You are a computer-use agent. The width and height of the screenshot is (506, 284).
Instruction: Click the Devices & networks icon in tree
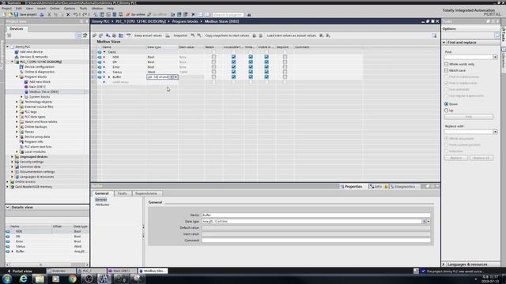[x=17, y=57]
